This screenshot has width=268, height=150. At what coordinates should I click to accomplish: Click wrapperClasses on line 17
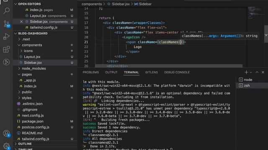(x=147, y=23)
